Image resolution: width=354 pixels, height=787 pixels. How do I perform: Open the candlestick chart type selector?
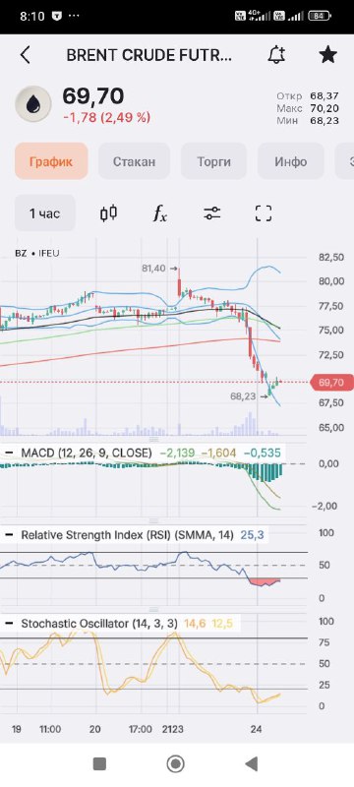[x=108, y=213]
